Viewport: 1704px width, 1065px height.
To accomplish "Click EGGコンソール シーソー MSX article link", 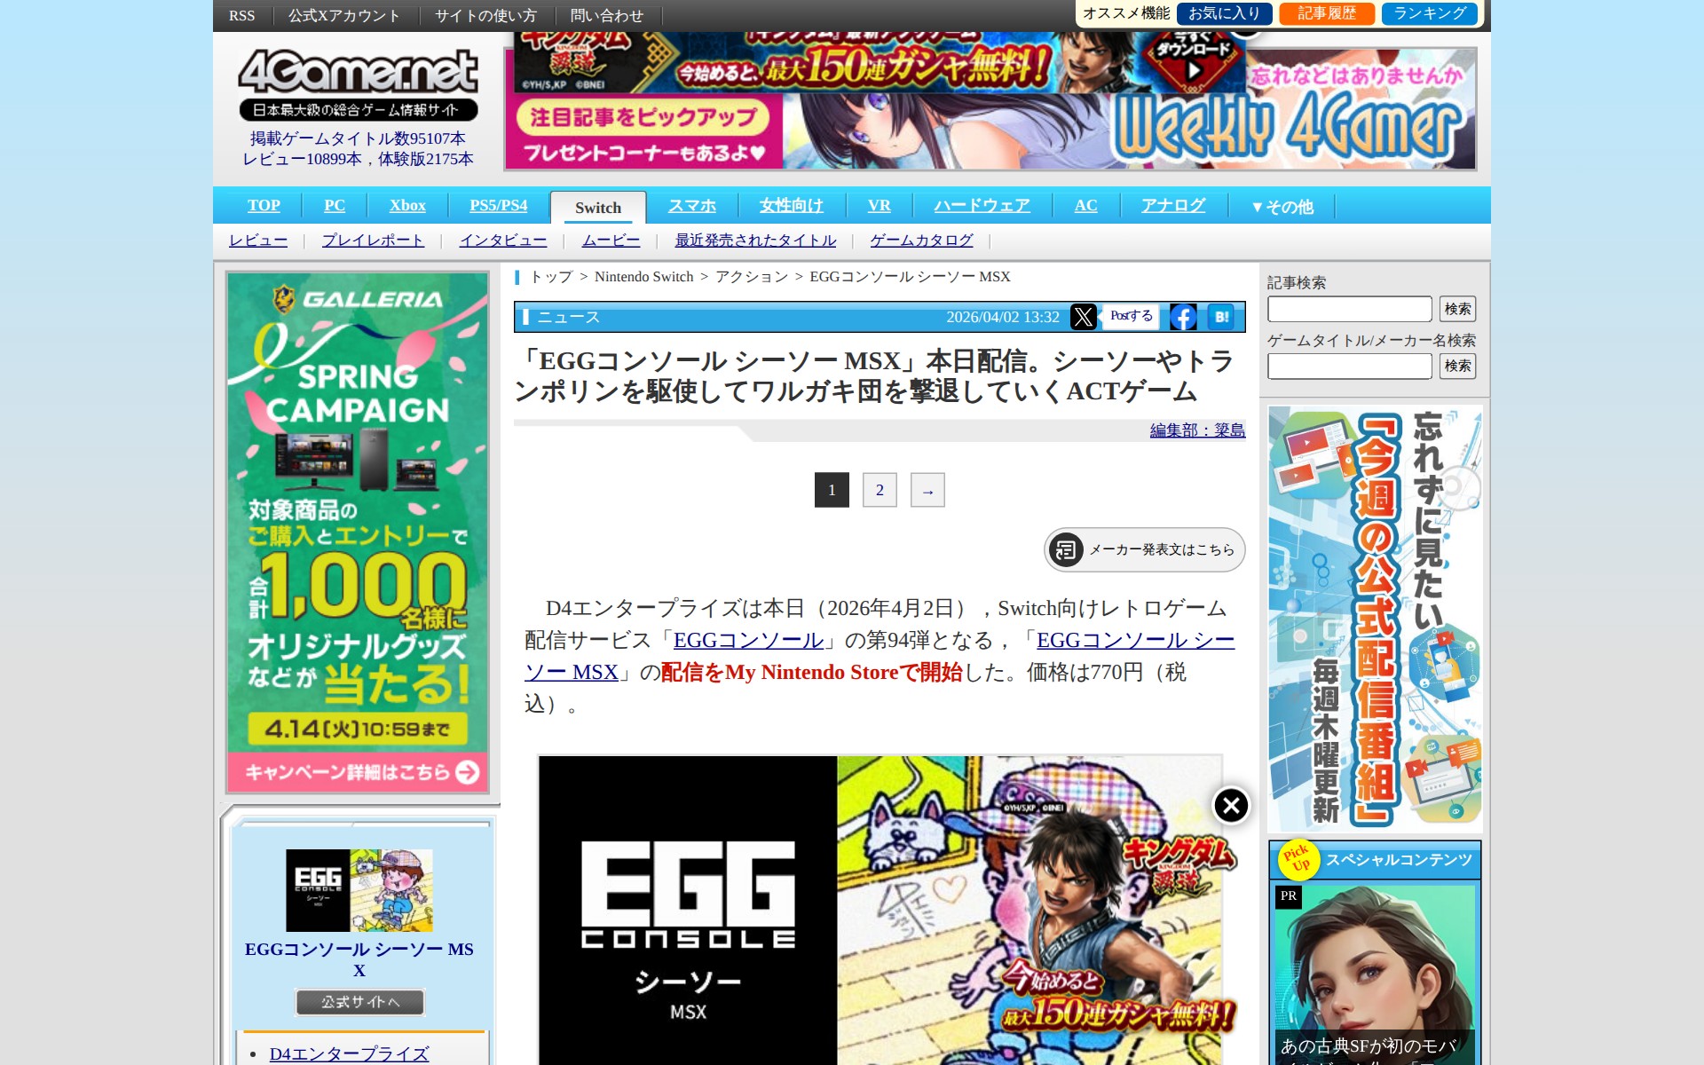I will pyautogui.click(x=1135, y=640).
